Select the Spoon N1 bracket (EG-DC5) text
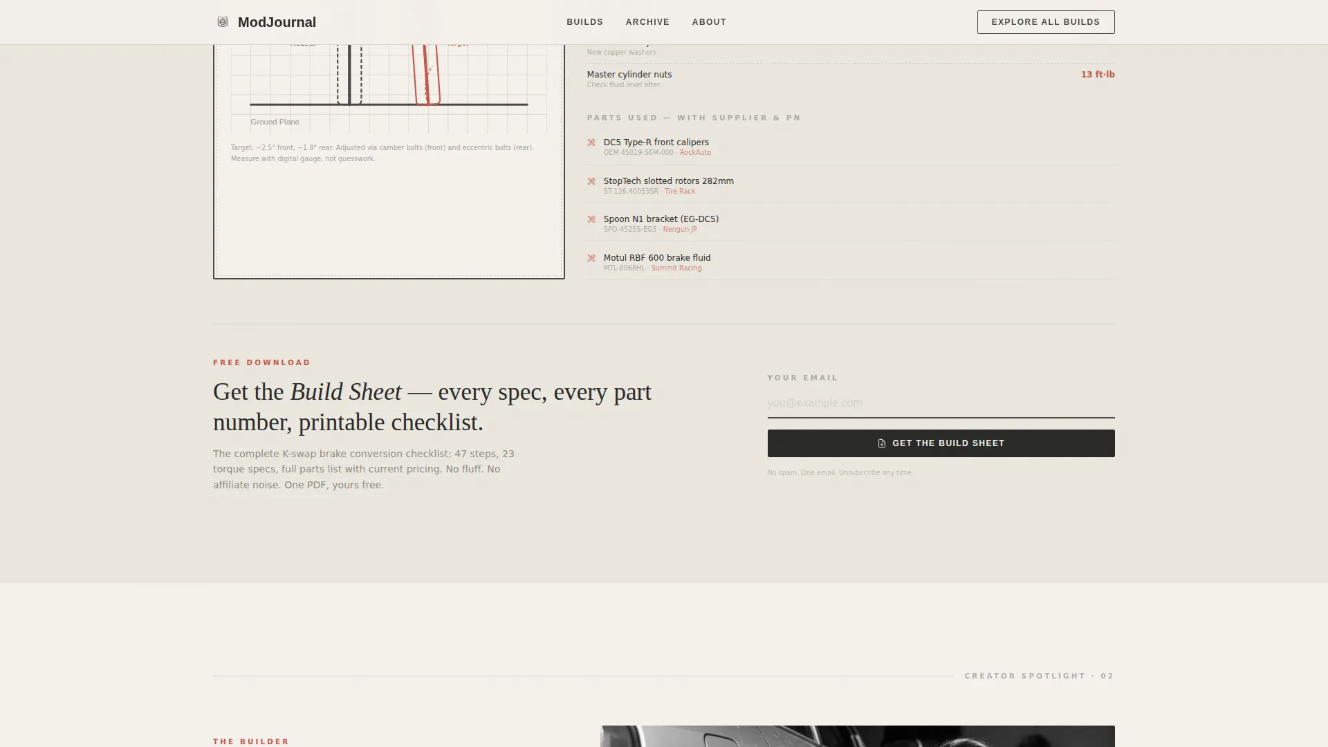Screen dimensions: 1328x747 pos(661,219)
